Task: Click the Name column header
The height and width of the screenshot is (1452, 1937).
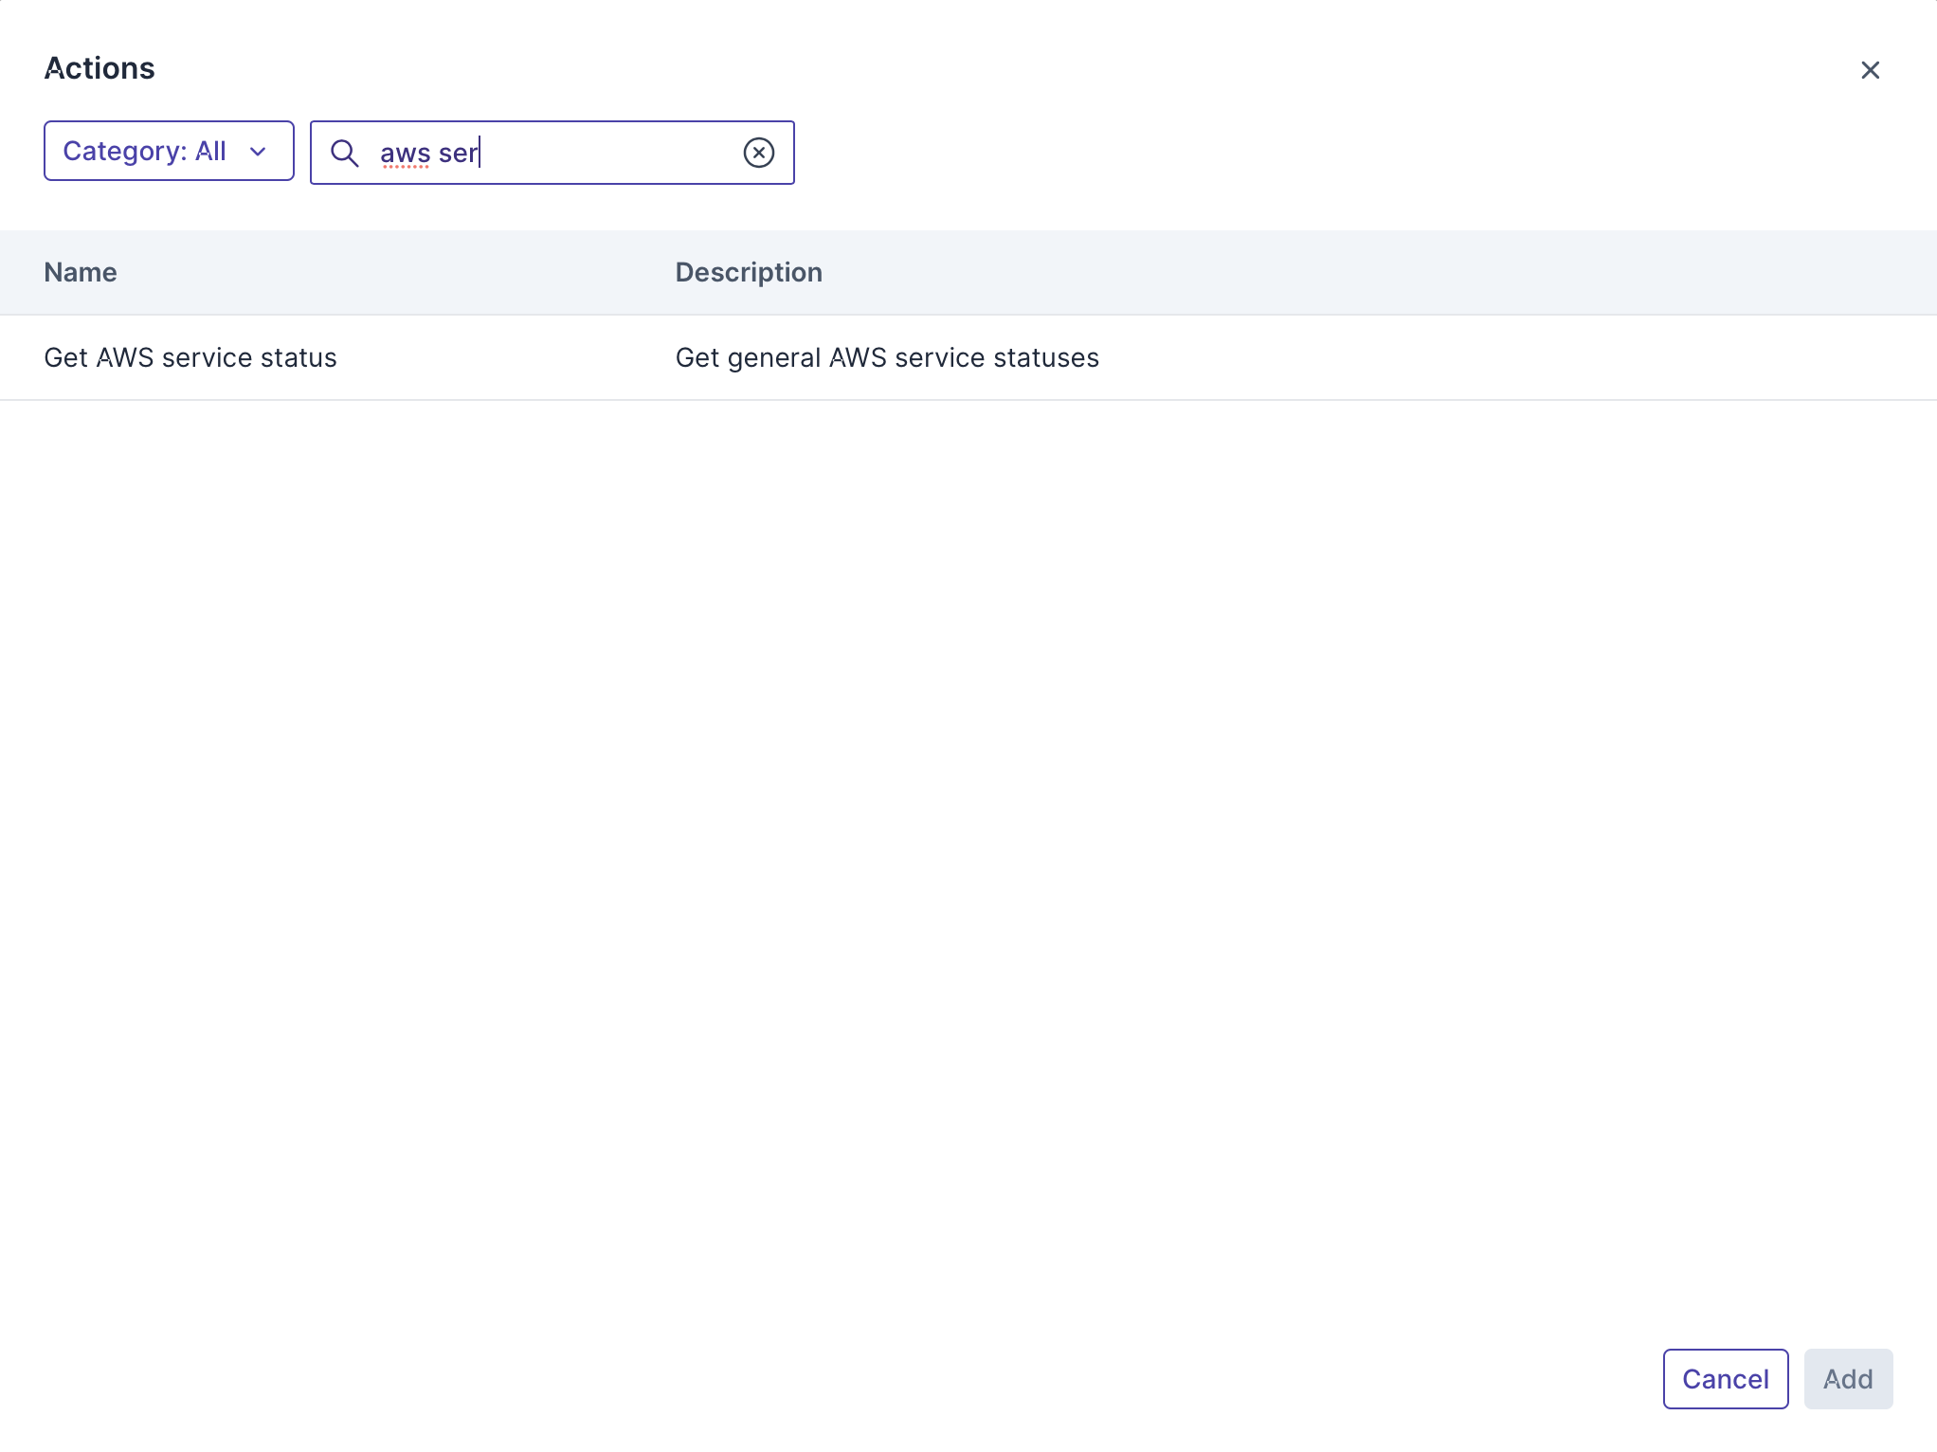Action: [x=81, y=272]
